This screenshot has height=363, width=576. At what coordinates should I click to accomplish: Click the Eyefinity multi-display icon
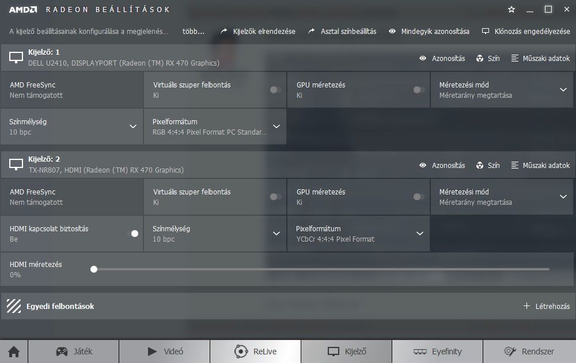(420, 351)
